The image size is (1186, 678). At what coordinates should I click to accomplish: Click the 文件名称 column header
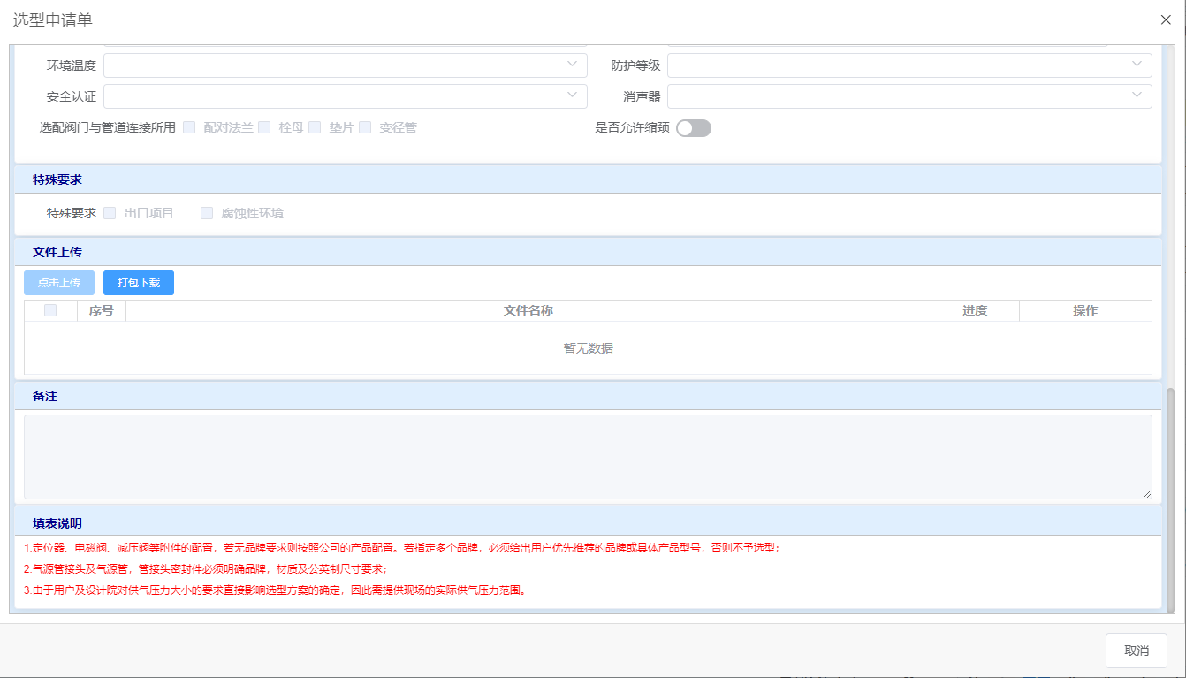tap(528, 310)
